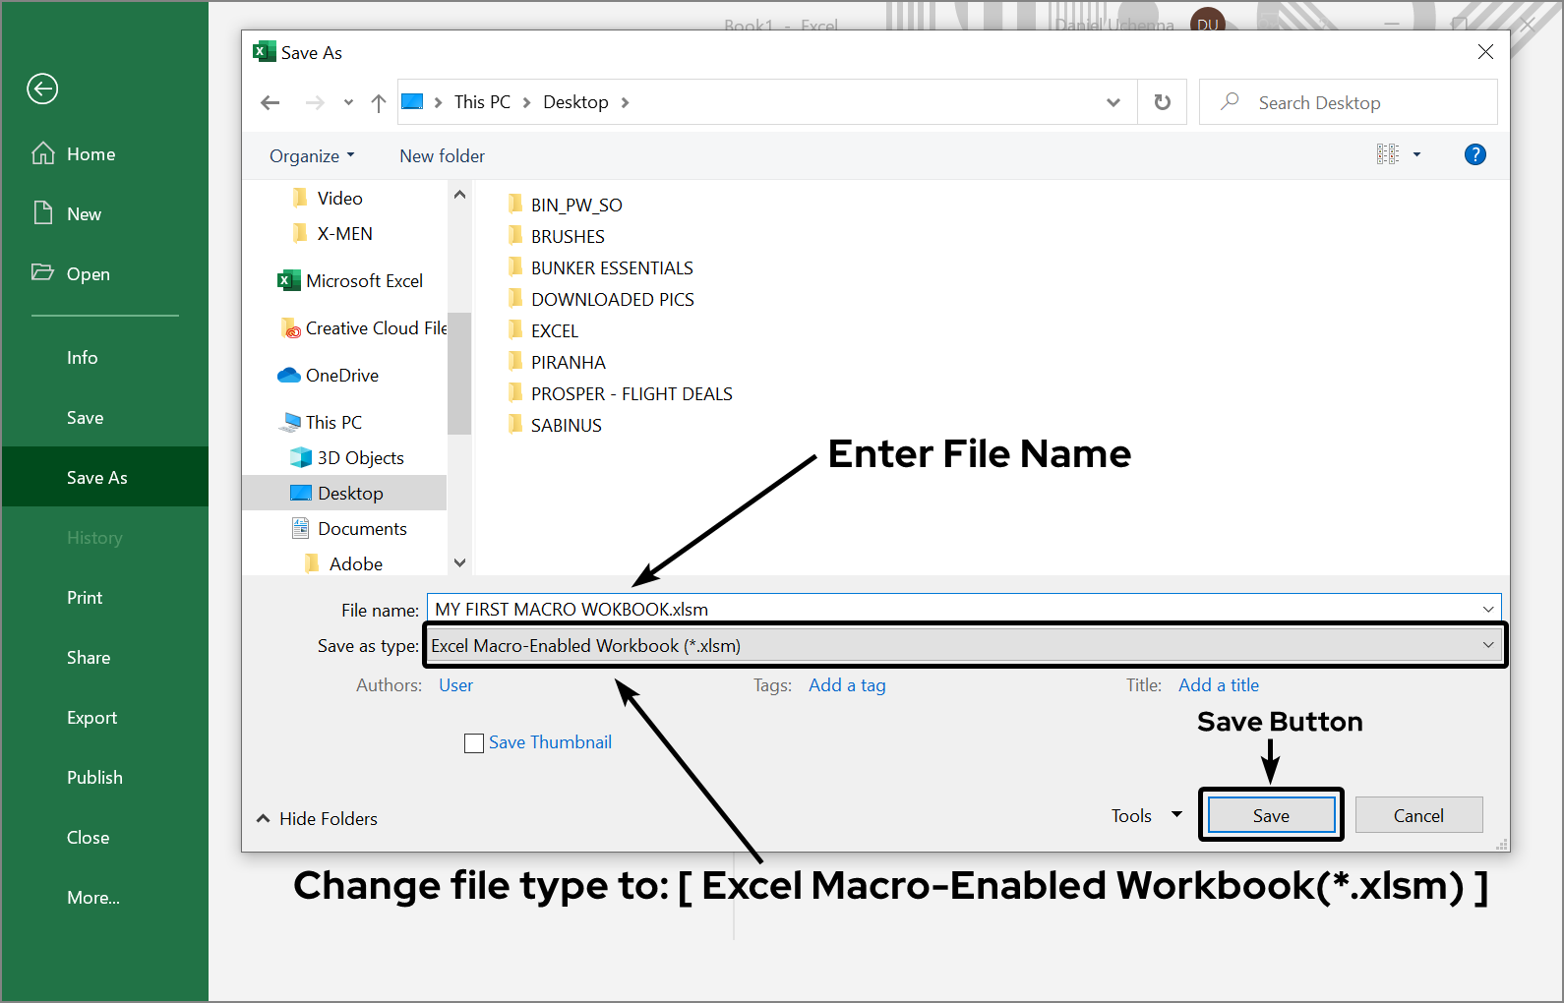Enable the Save Thumbnail checkbox

(x=474, y=743)
